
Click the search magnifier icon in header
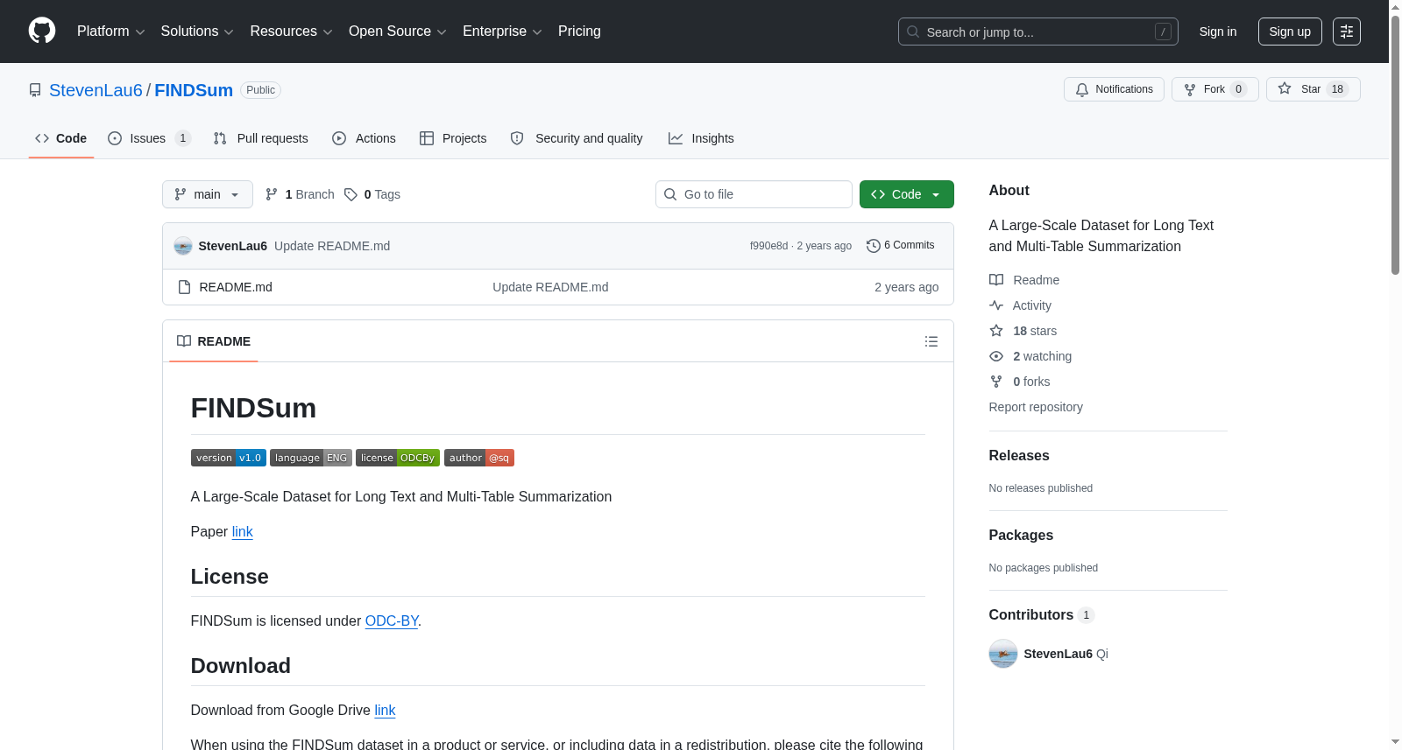[913, 32]
